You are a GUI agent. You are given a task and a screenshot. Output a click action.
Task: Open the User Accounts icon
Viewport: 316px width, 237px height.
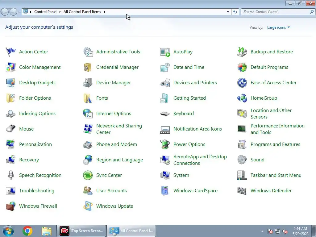[88, 191]
